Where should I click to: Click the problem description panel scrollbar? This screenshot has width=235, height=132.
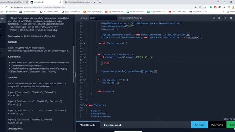pos(73,64)
